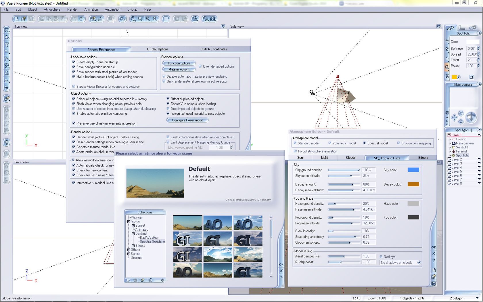Select the GI atmosphere thumbnail in second row first column
Screen dimensions: 483x302
click(187, 239)
